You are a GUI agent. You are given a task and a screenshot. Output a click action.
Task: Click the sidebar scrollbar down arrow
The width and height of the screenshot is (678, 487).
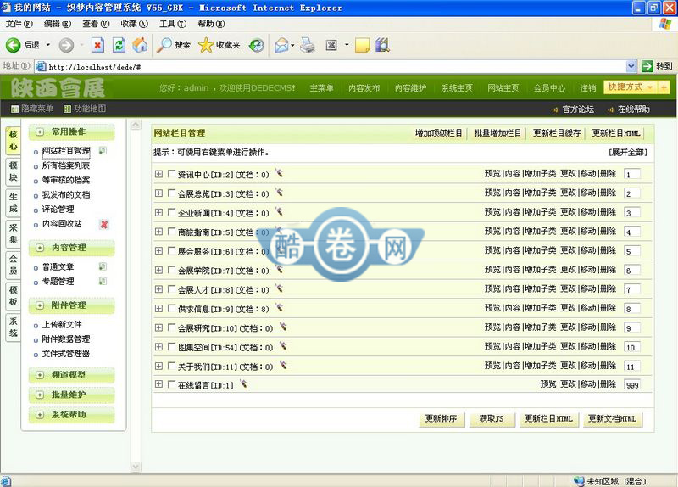(136, 467)
